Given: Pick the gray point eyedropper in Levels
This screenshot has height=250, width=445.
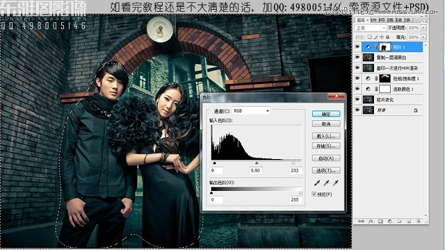Looking at the screenshot, I should [327, 183].
